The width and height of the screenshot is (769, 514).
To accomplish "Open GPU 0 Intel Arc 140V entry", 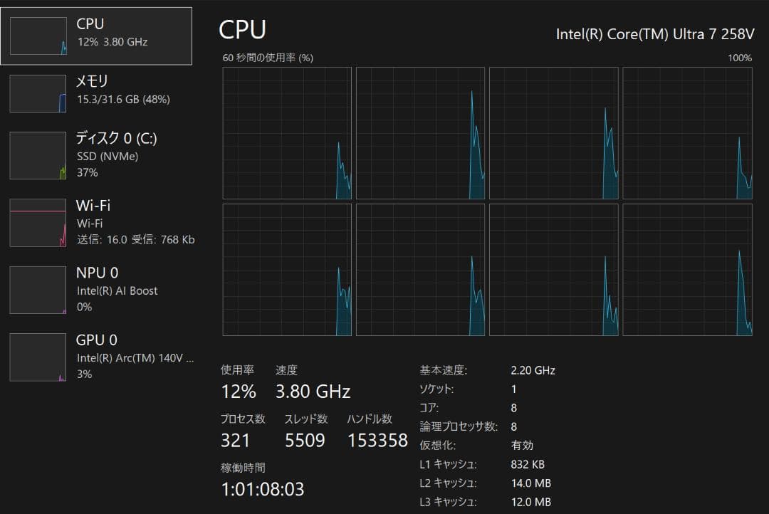I will [x=134, y=357].
